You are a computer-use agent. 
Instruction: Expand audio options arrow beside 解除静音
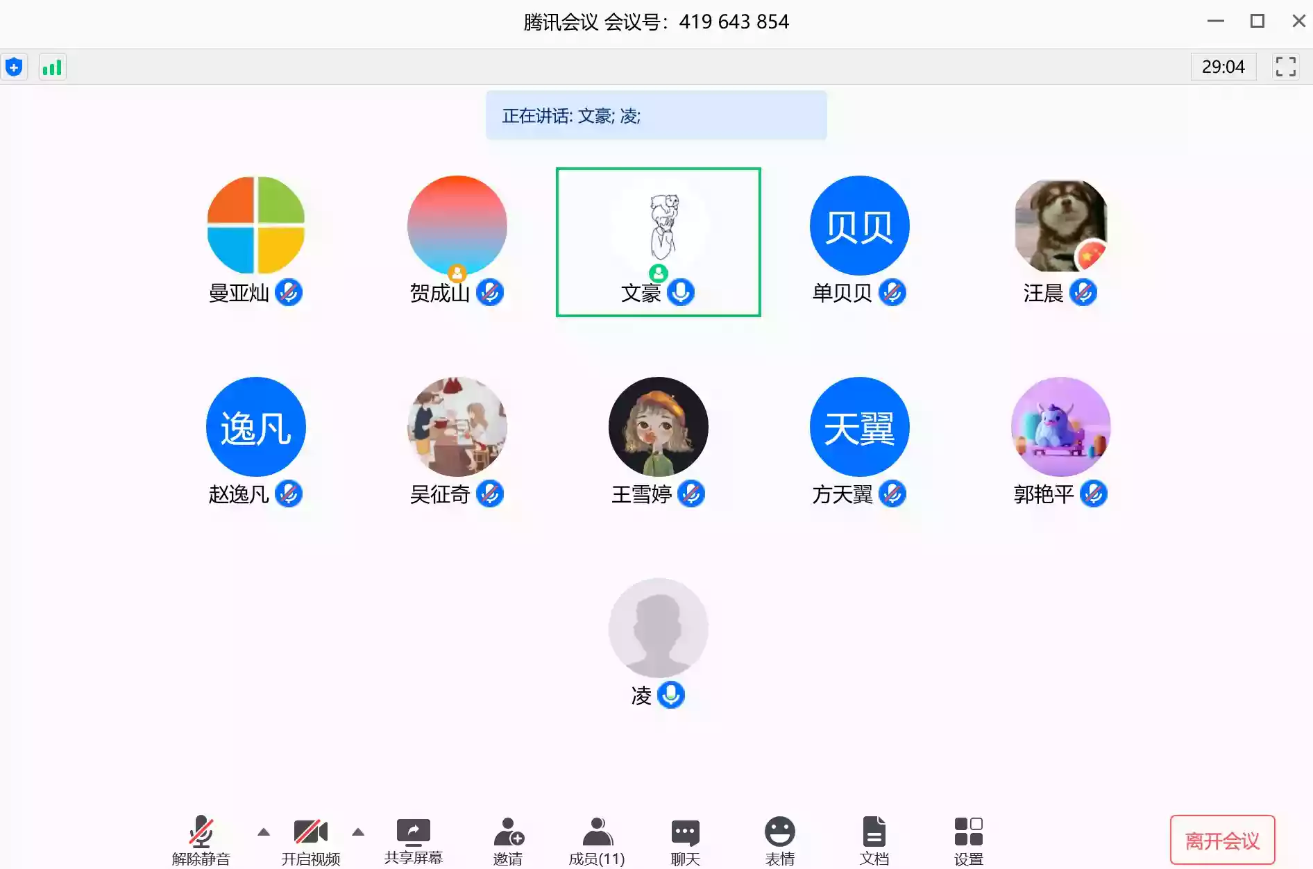264,832
